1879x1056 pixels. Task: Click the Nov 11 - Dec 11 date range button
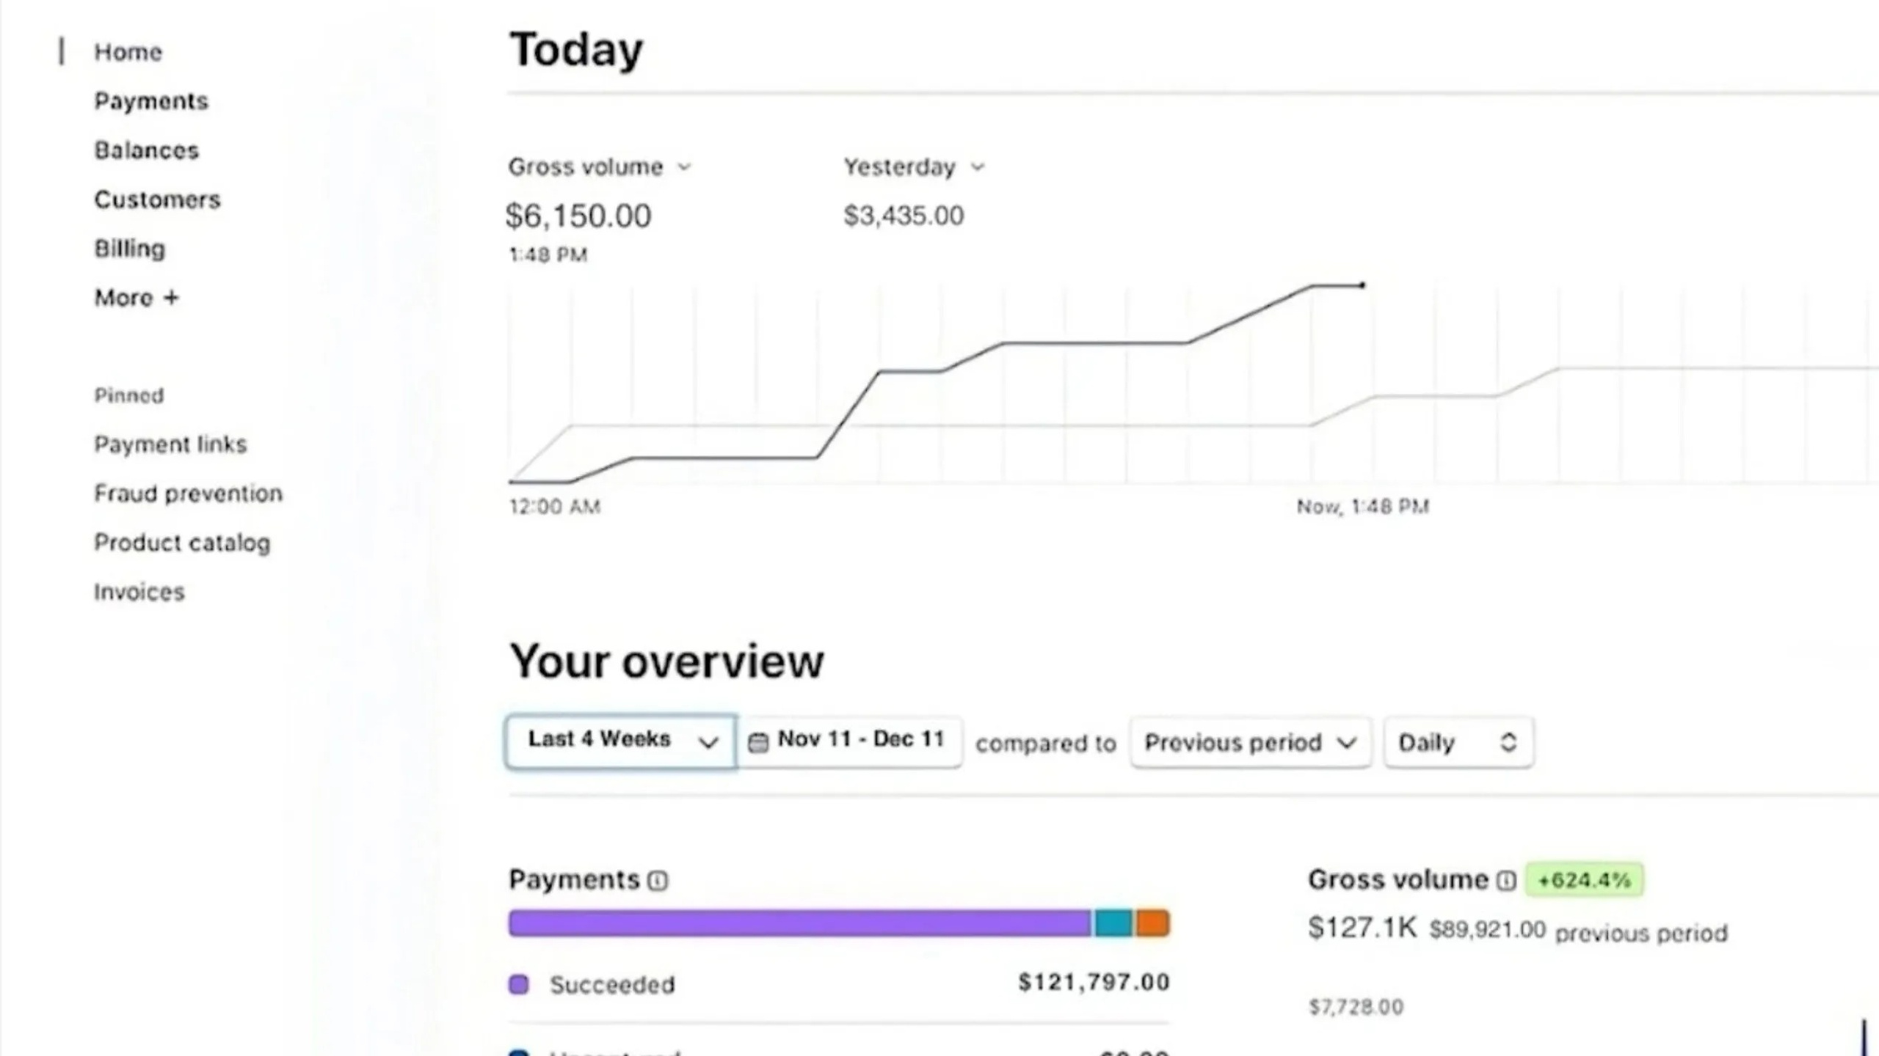(850, 741)
